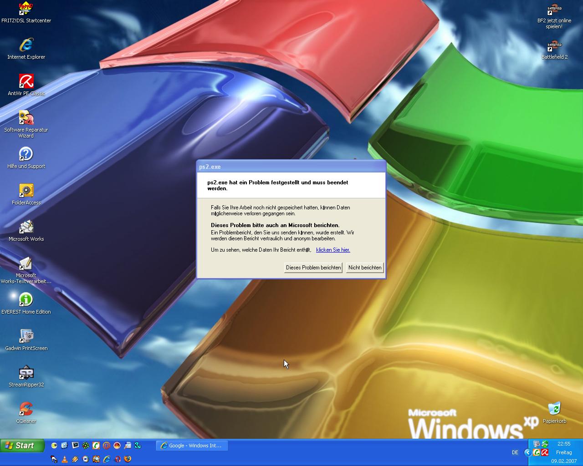Click the AntiVir umbrella tray icon
The height and width of the screenshot is (466, 583).
point(545,452)
